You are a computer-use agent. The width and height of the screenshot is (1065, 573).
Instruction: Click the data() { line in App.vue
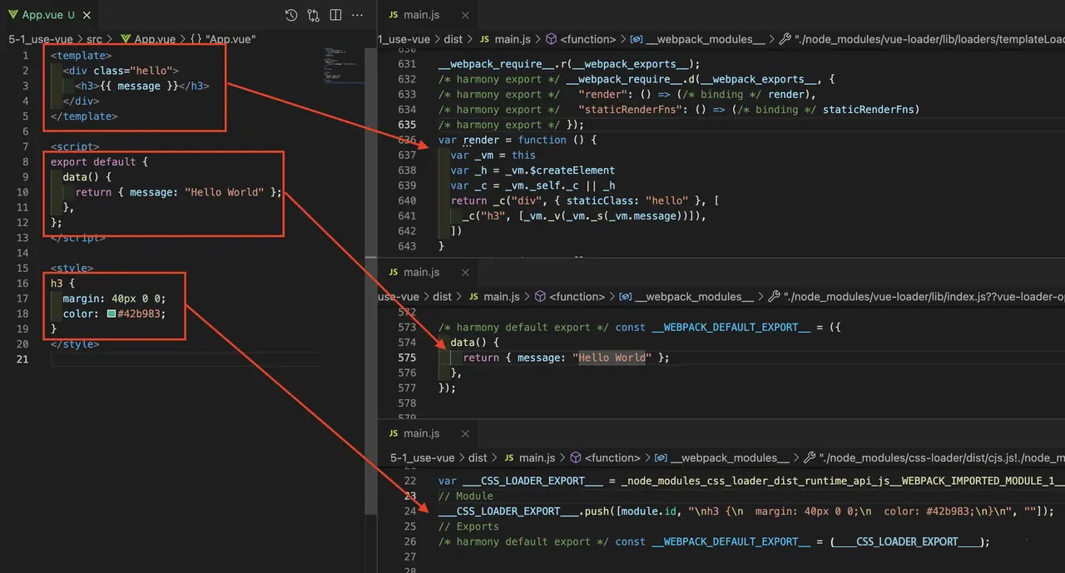point(87,177)
